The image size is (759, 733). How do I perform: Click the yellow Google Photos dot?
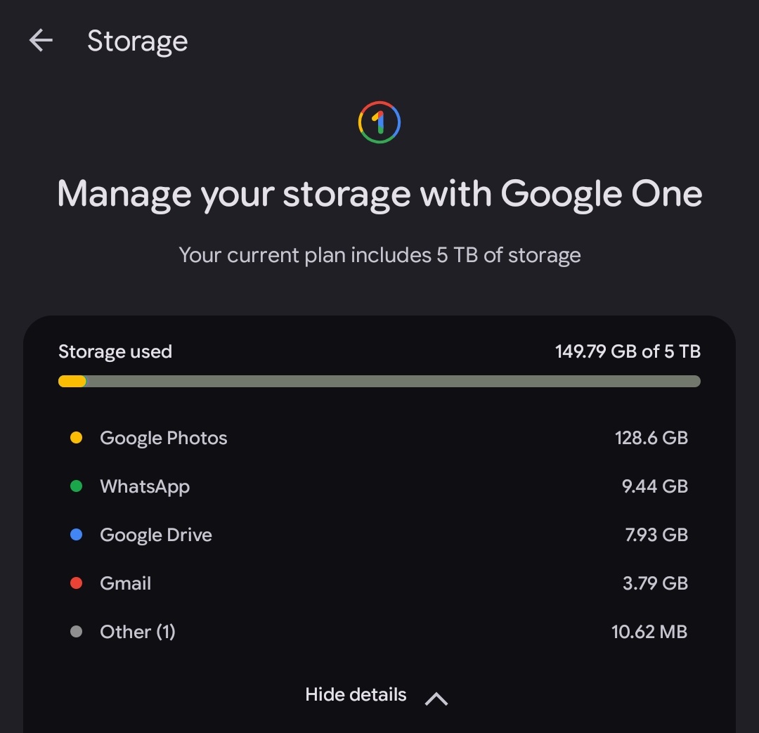(x=76, y=438)
